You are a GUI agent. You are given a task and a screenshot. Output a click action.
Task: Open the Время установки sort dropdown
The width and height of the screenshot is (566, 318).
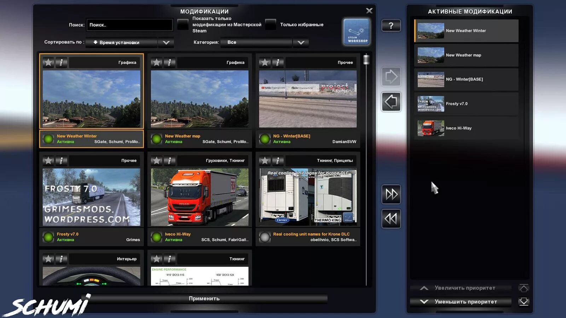130,42
